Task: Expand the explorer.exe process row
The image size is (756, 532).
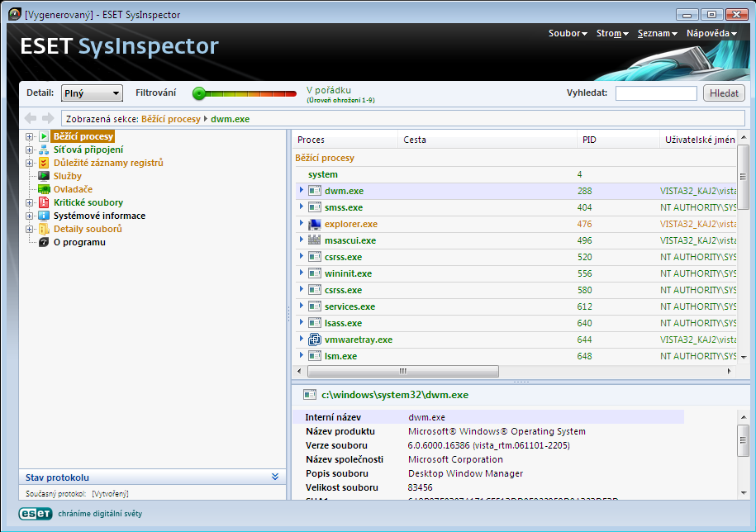Action: click(x=302, y=223)
